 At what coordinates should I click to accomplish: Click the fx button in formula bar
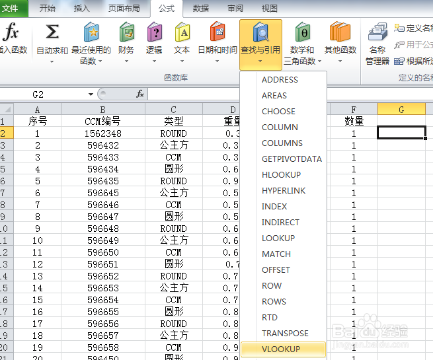140,94
